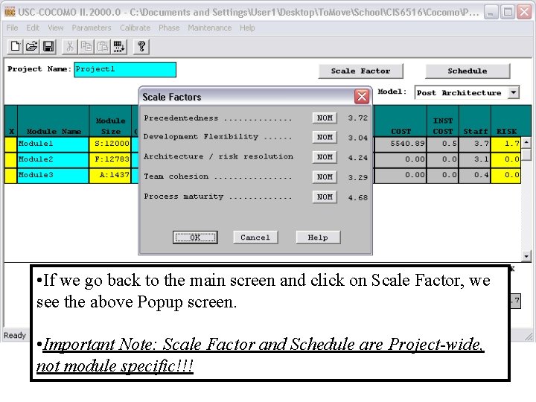536x402 pixels.
Task: Toggle Team cohesion NOM rating button
Action: point(325,176)
